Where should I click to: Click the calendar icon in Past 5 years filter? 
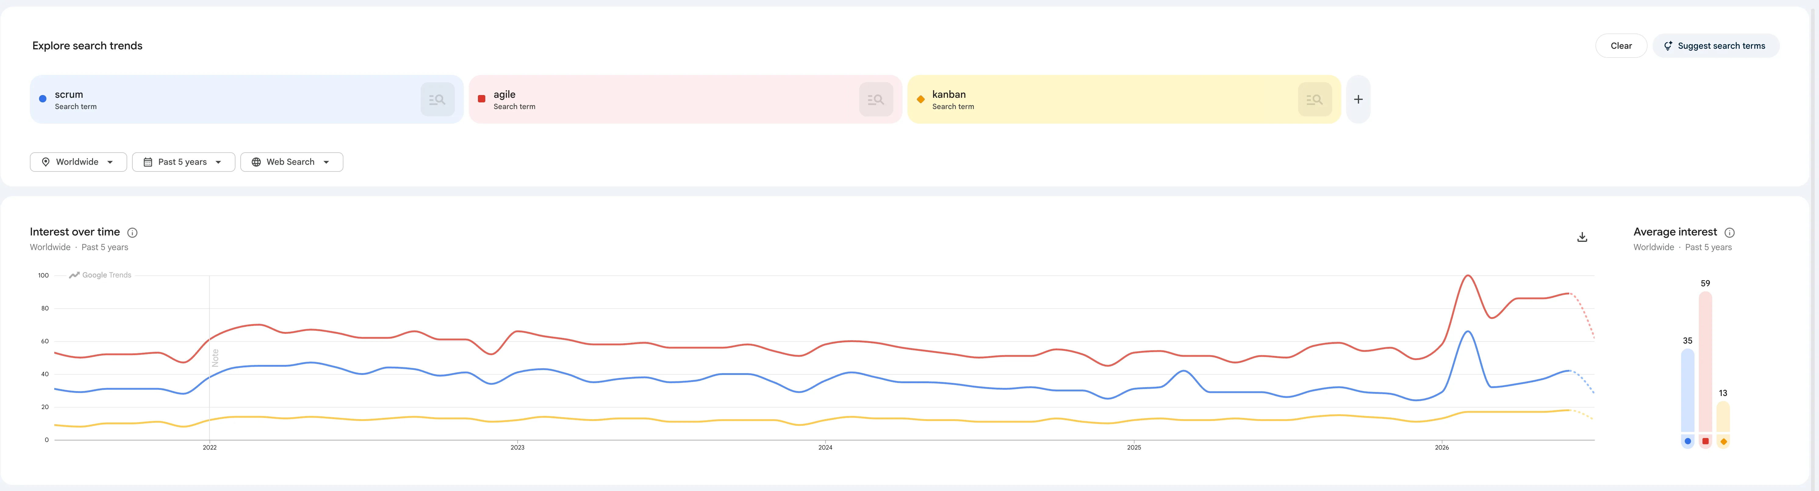(148, 162)
